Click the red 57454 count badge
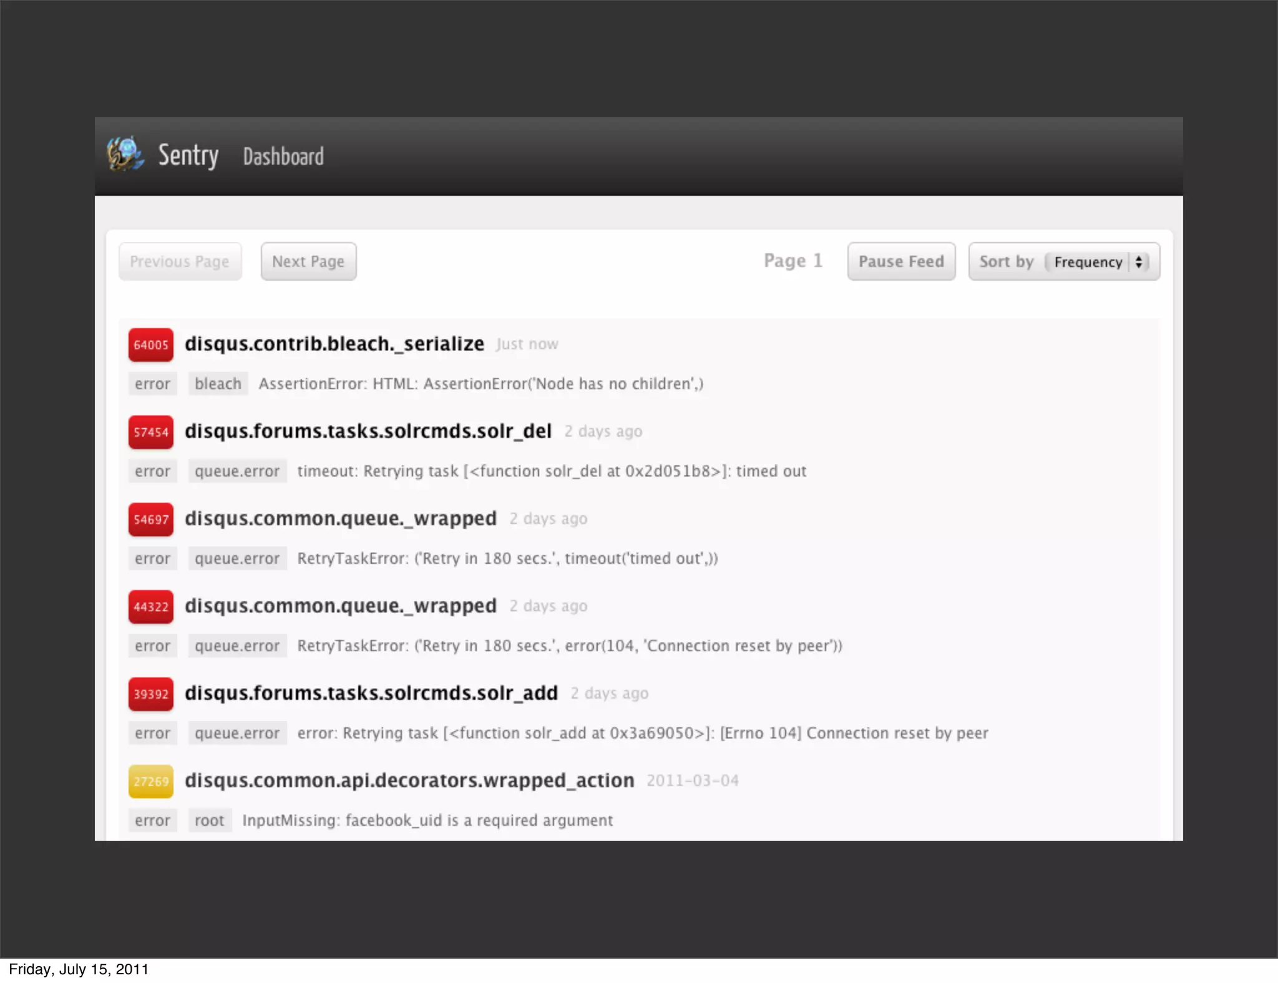The image size is (1278, 983). (x=151, y=432)
